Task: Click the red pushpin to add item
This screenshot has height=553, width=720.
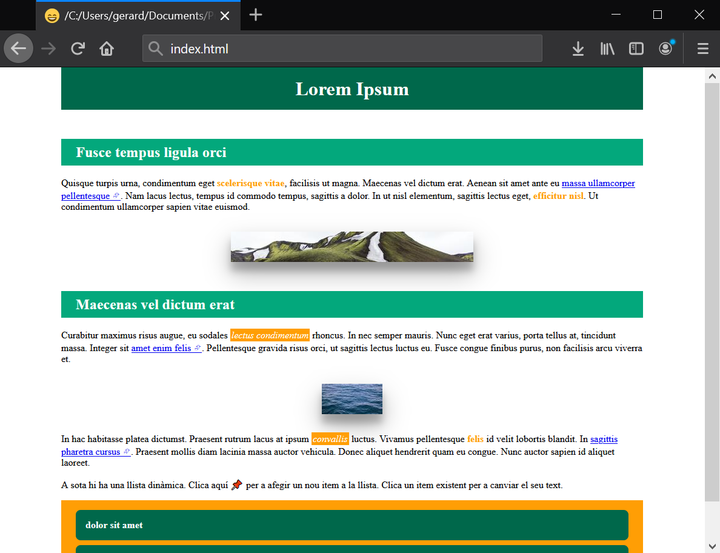Action: tap(237, 484)
